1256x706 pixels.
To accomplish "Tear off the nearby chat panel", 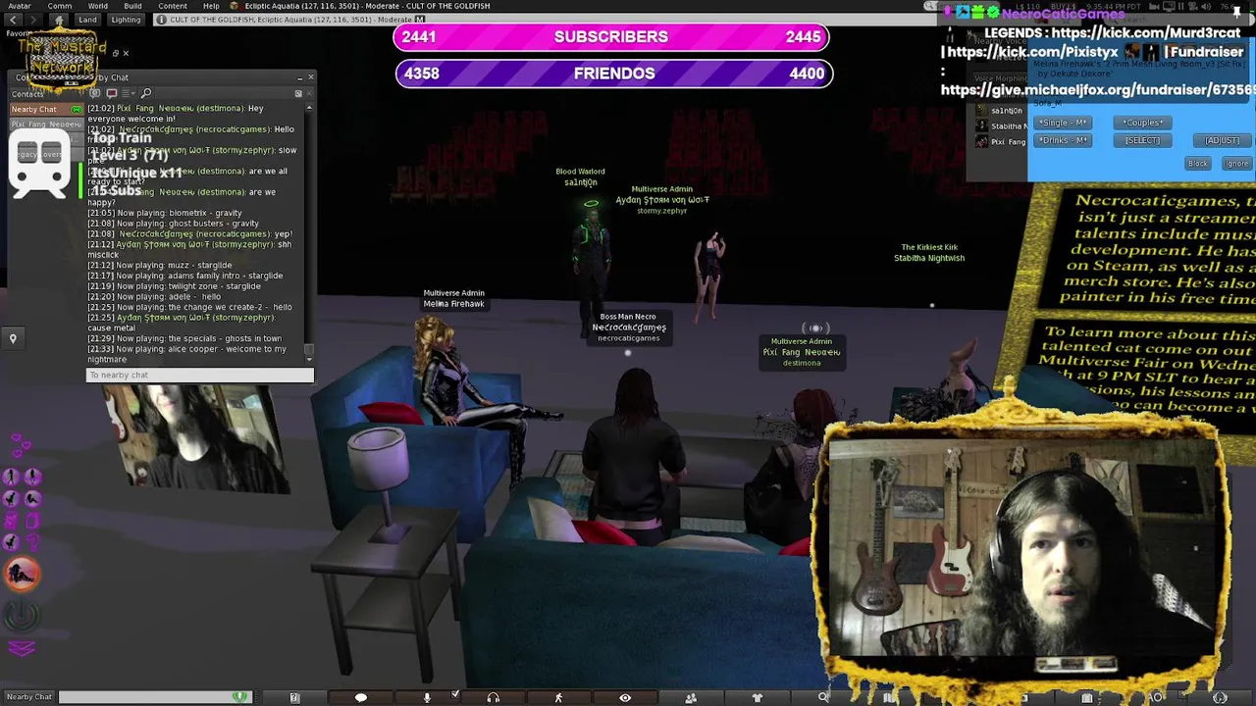I will (x=298, y=94).
